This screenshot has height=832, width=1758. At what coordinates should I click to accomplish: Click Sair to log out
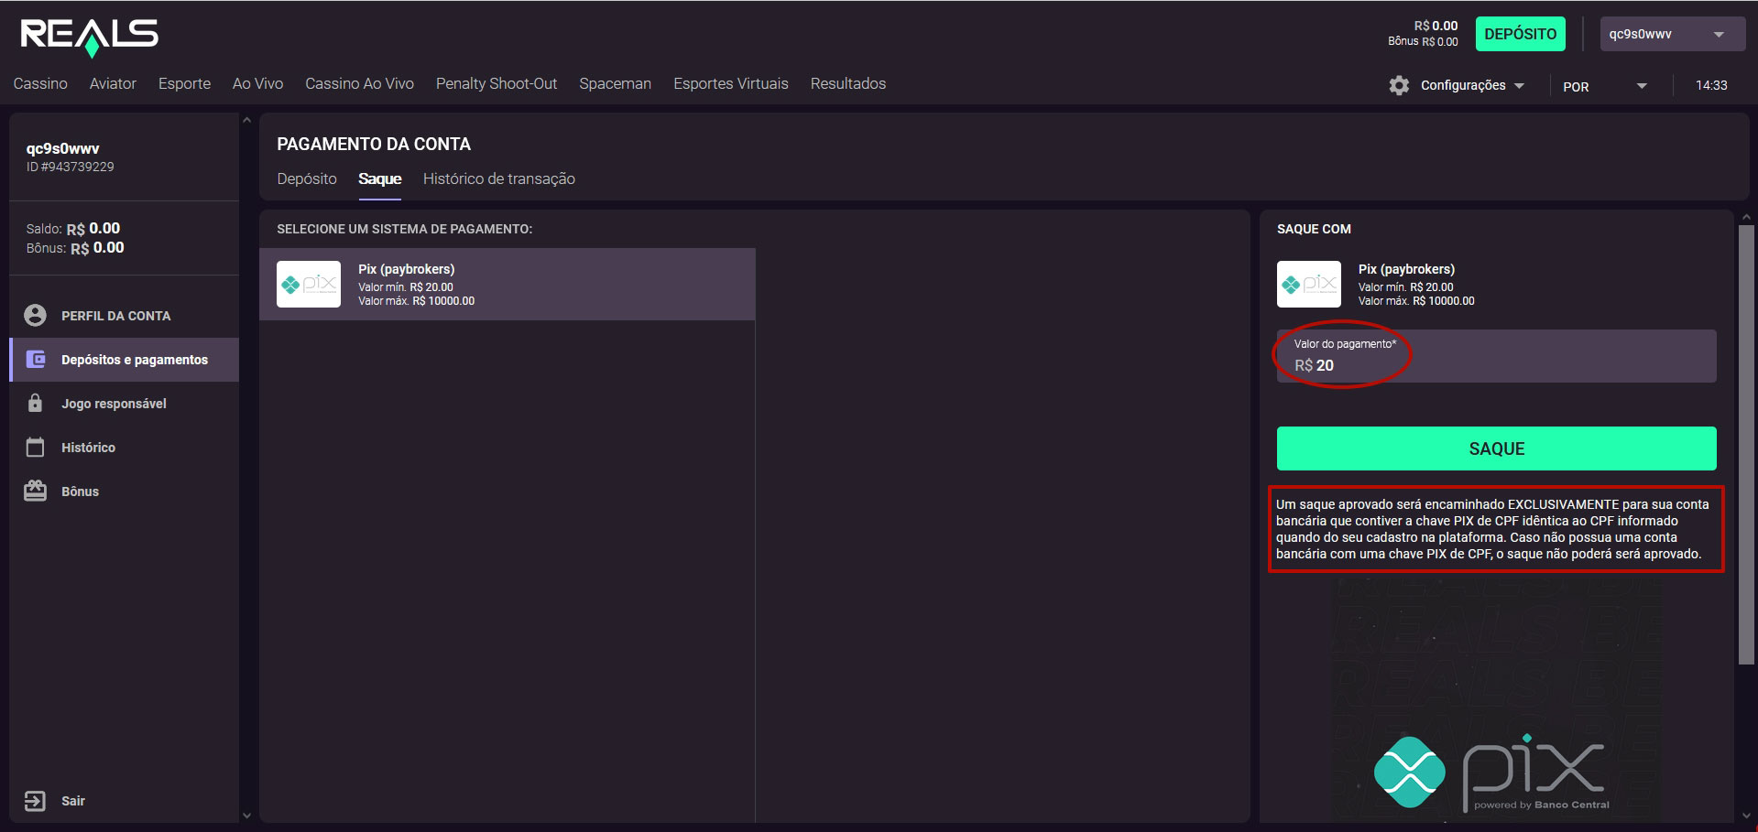point(72,801)
